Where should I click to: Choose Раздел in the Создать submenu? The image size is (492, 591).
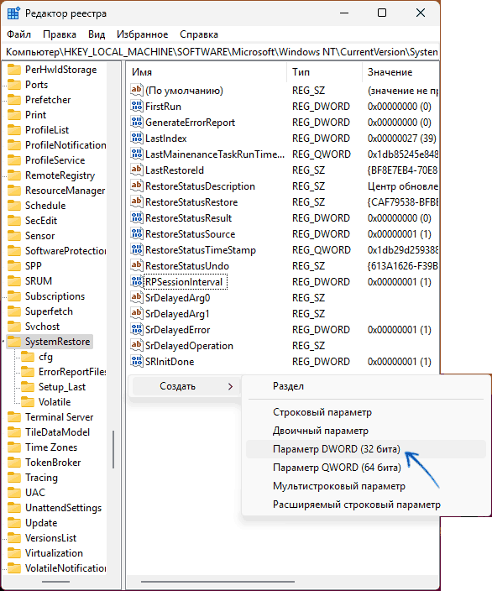coord(366,386)
